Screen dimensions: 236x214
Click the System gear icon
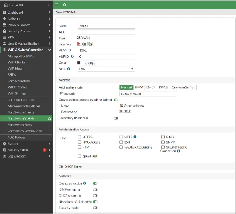pos(4,144)
